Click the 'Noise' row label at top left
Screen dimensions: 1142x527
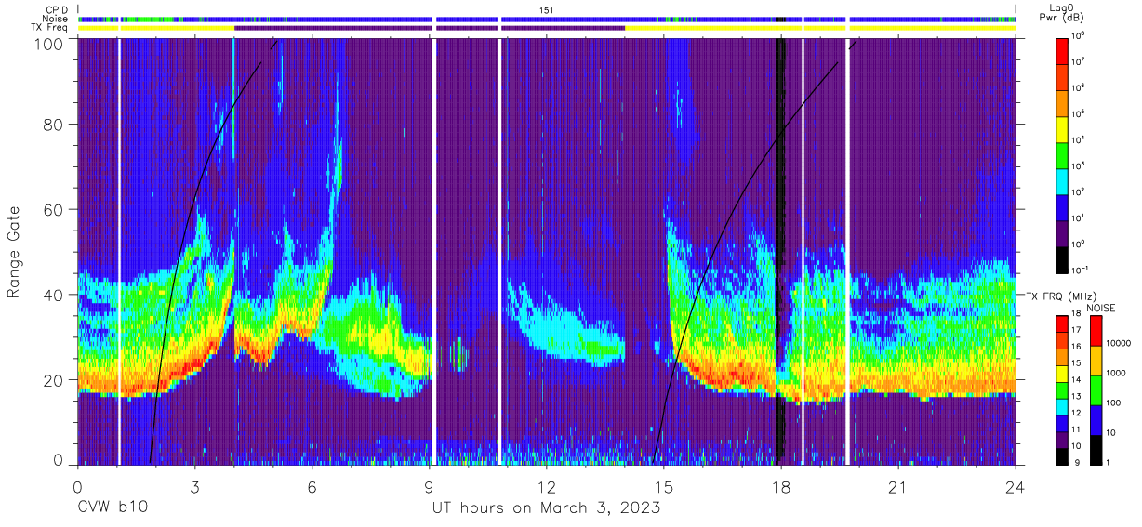pos(55,19)
